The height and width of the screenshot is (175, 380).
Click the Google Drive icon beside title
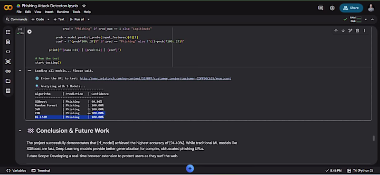19,6
